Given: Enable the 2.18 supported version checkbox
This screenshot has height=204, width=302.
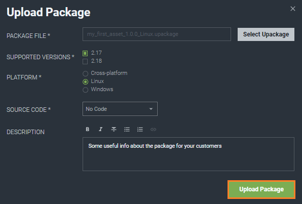Looking at the screenshot, I should point(85,61).
